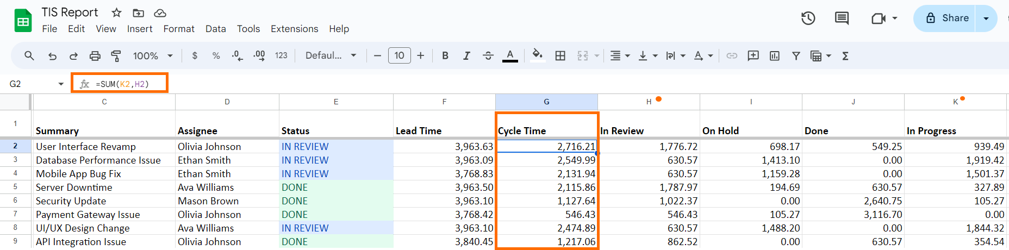Open the comments panel icon

coord(842,18)
